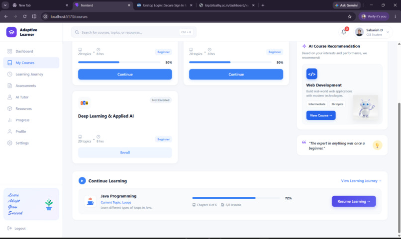Click the 36 topics tag

(x=337, y=104)
